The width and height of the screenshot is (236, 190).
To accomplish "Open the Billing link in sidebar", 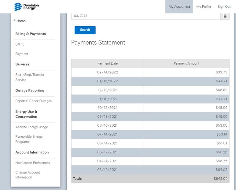I will point(20,44).
